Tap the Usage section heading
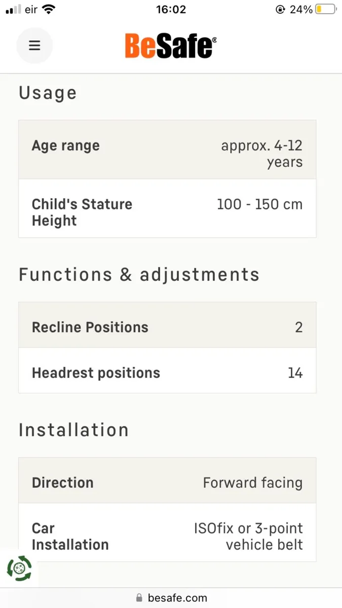 [x=48, y=93]
